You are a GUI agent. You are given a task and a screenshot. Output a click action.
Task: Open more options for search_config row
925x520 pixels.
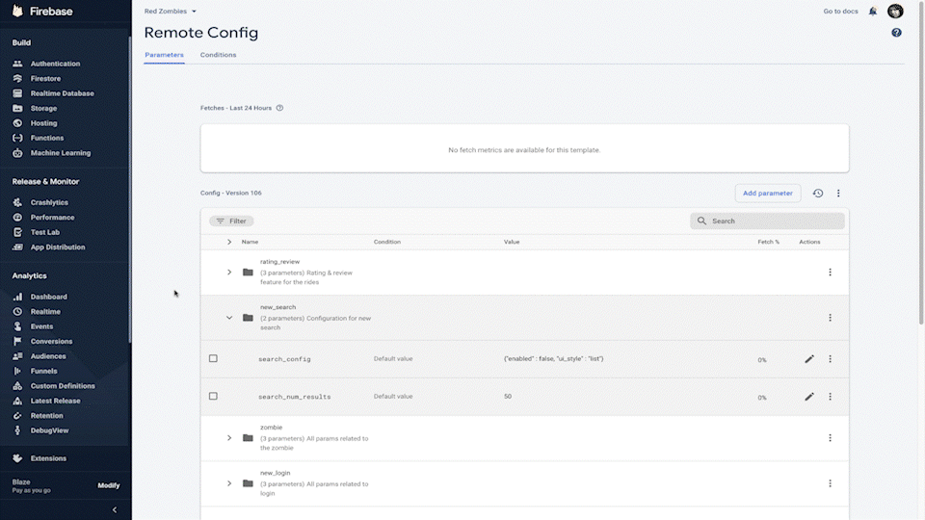coord(830,359)
